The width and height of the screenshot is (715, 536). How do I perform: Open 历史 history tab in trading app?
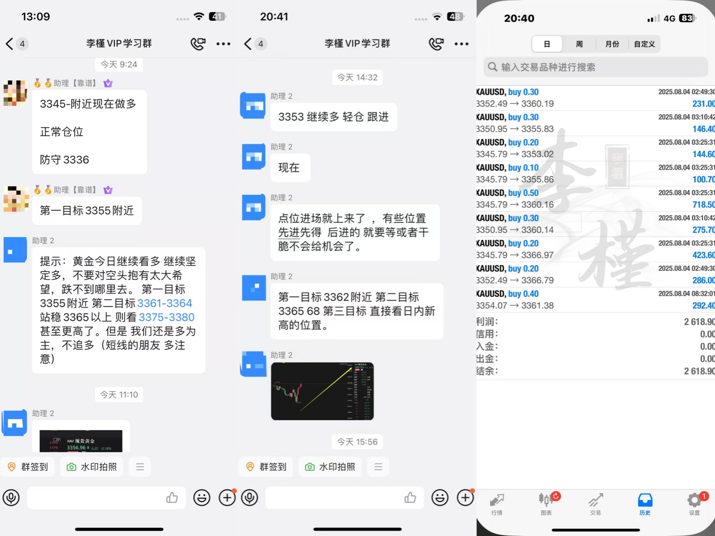point(645,505)
